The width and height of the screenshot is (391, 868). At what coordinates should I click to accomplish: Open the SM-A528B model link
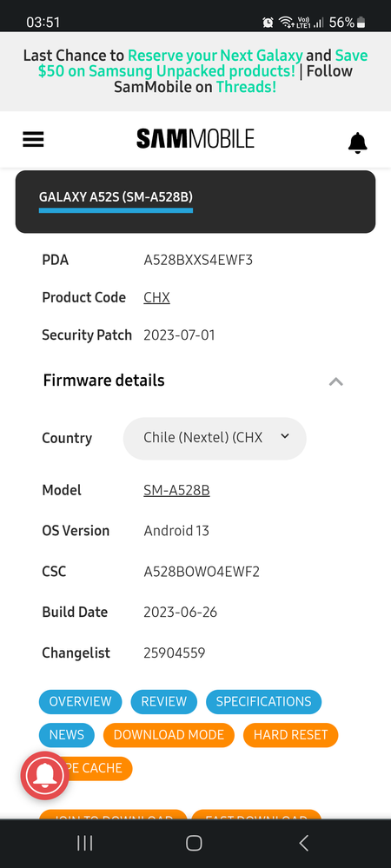tap(176, 490)
